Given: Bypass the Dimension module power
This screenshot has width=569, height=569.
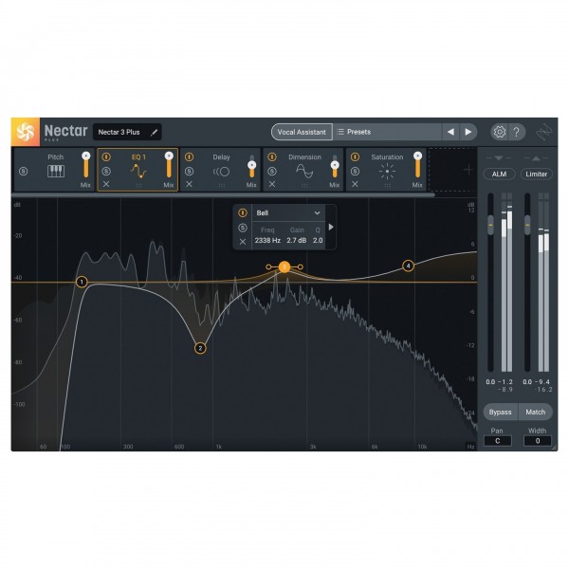Looking at the screenshot, I should (x=272, y=156).
